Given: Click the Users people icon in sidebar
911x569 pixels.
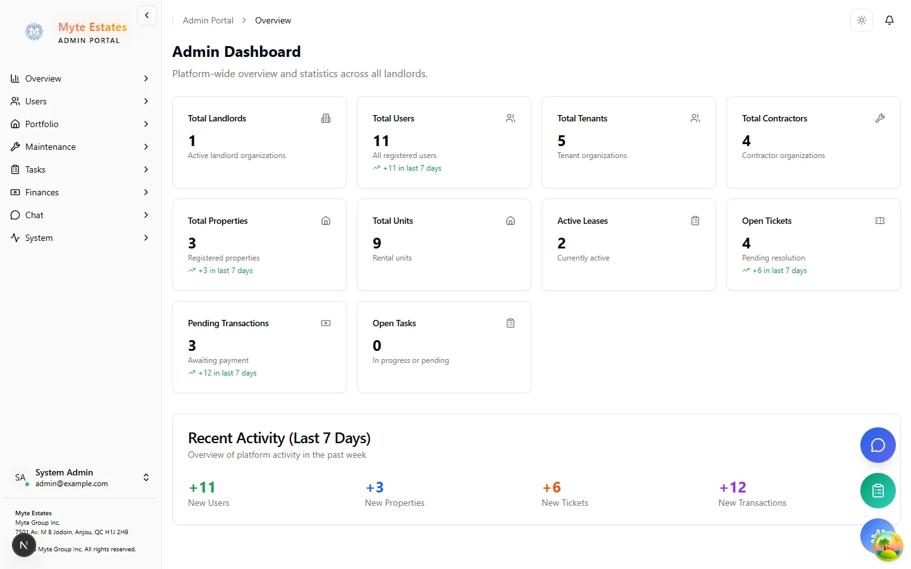Looking at the screenshot, I should (15, 101).
